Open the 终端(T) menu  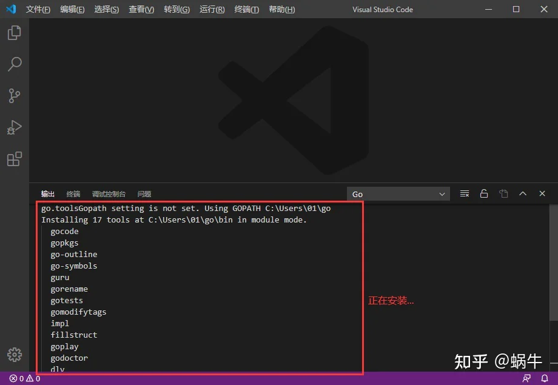[x=246, y=9]
